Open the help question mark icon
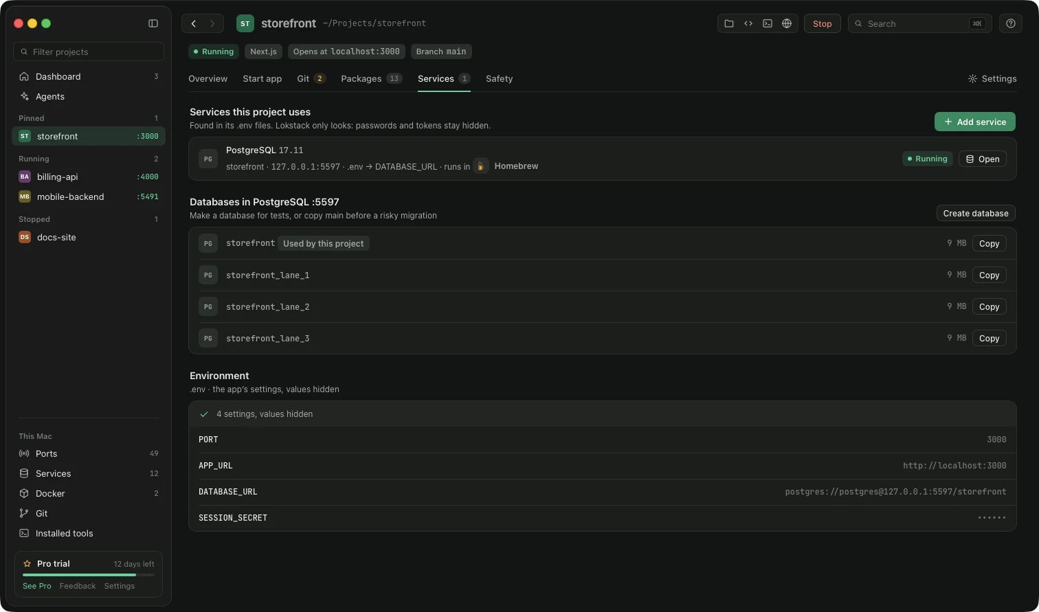The width and height of the screenshot is (1039, 612). [x=1010, y=23]
